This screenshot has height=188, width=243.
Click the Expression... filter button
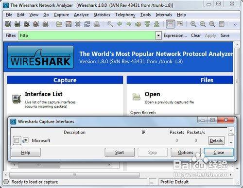(x=175, y=35)
